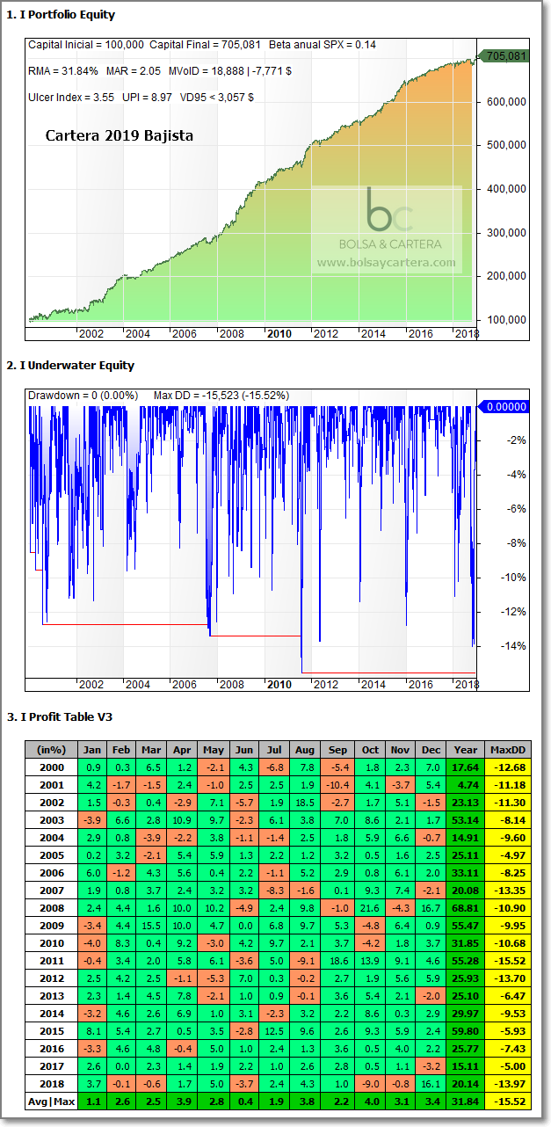Click the 705,081 price tag on the equity chart
551x1127 pixels.
point(504,56)
